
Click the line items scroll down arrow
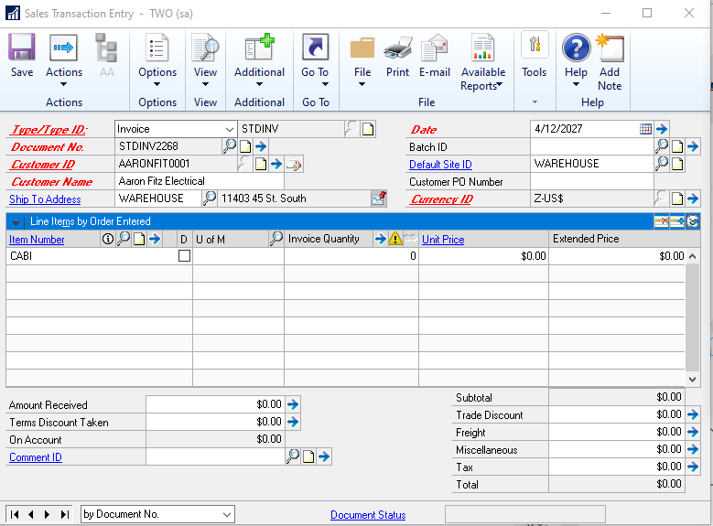click(x=692, y=379)
